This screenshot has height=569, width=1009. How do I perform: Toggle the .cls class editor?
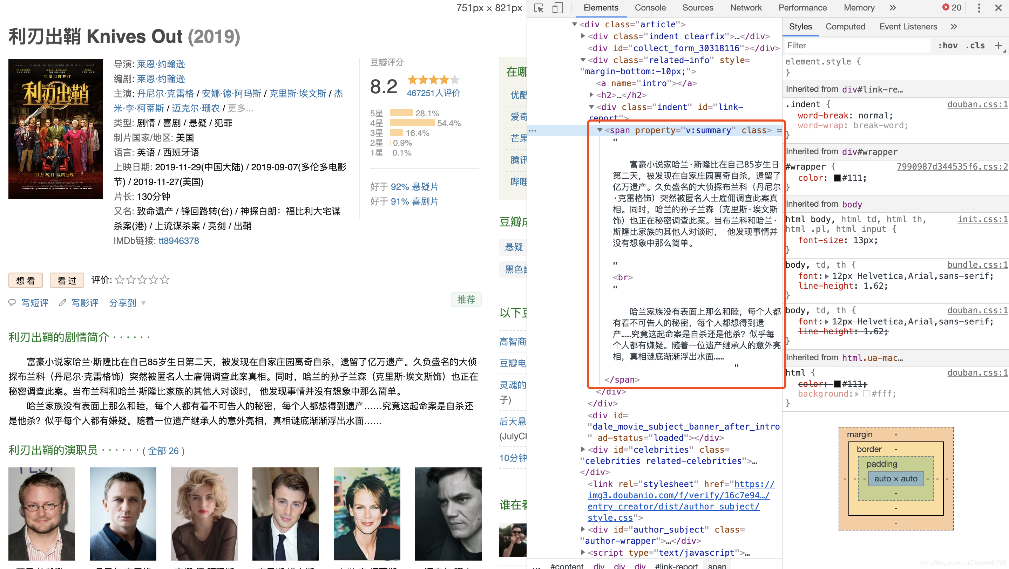[x=975, y=46]
